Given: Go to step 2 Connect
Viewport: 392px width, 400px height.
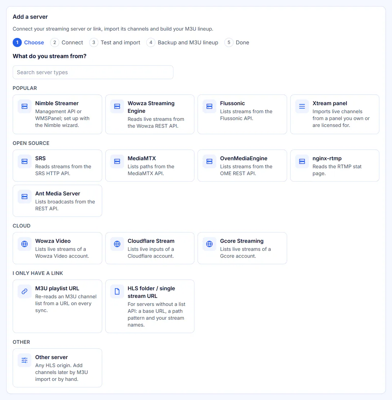Looking at the screenshot, I should 67,42.
